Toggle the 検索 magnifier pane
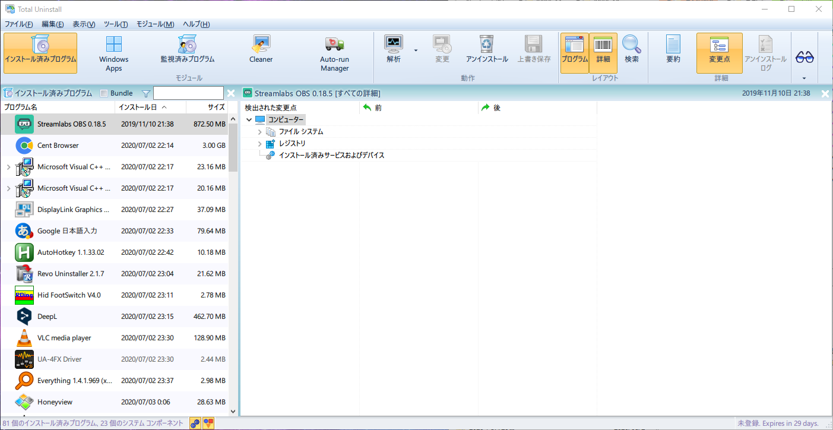Image resolution: width=833 pixels, height=430 pixels. coord(632,50)
